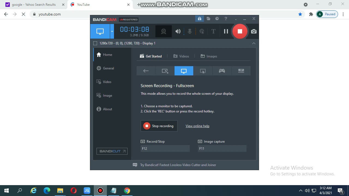Screen dimensions: 349x196
Task: Click the Paused profile button
Action: coord(327,14)
